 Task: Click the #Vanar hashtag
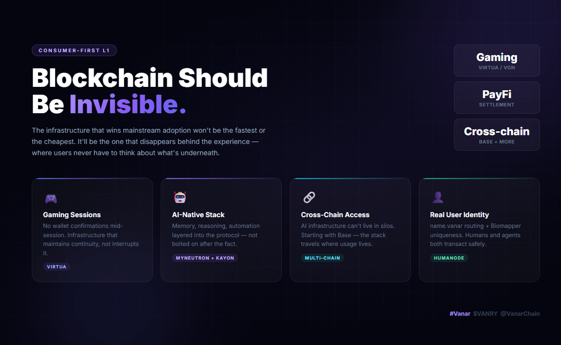460,314
